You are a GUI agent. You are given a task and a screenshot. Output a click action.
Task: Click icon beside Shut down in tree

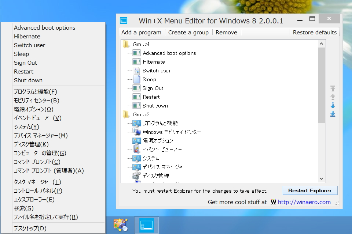(x=136, y=105)
